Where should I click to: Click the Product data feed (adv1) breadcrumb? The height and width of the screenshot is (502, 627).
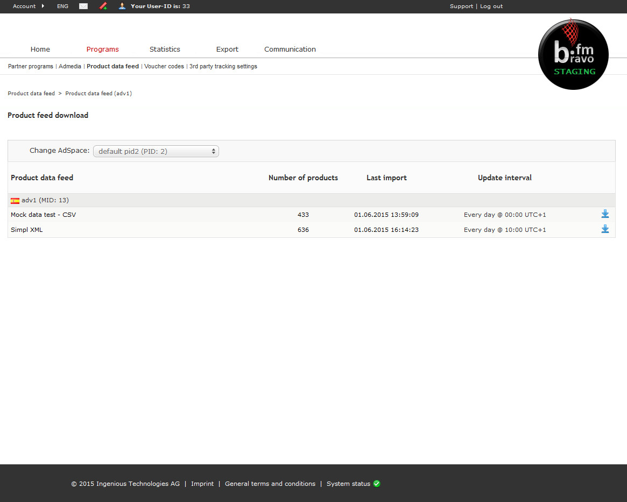[98, 93]
